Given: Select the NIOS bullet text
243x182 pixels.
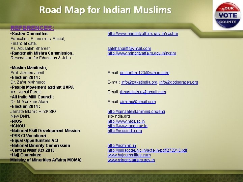Looking at the screenshot, I should coord(16,121).
